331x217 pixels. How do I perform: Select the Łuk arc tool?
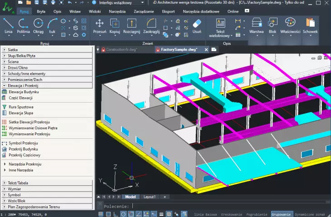point(52,26)
